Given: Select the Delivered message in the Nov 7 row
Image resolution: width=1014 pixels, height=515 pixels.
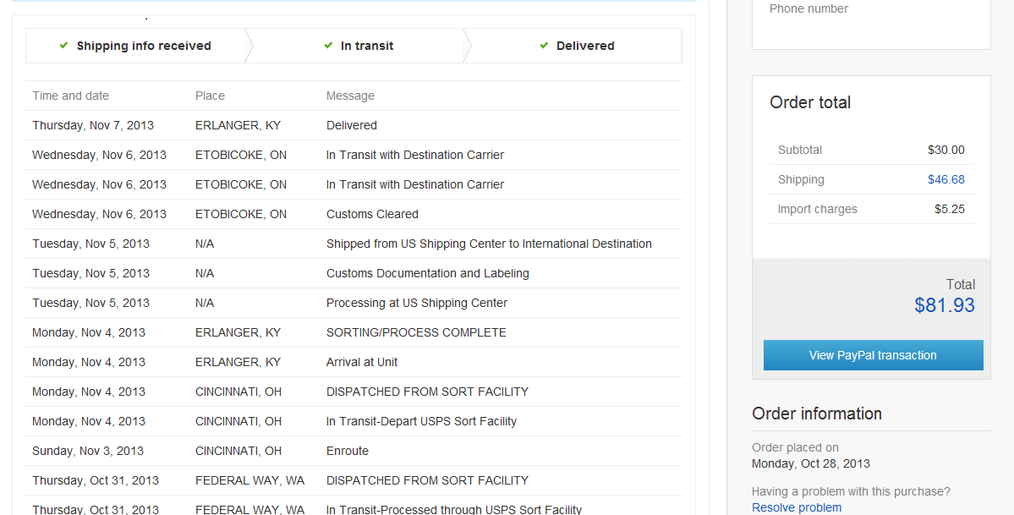Looking at the screenshot, I should click(352, 125).
